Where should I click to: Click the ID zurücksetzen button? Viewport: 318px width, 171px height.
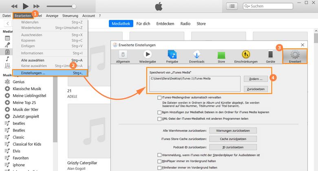coord(233,147)
